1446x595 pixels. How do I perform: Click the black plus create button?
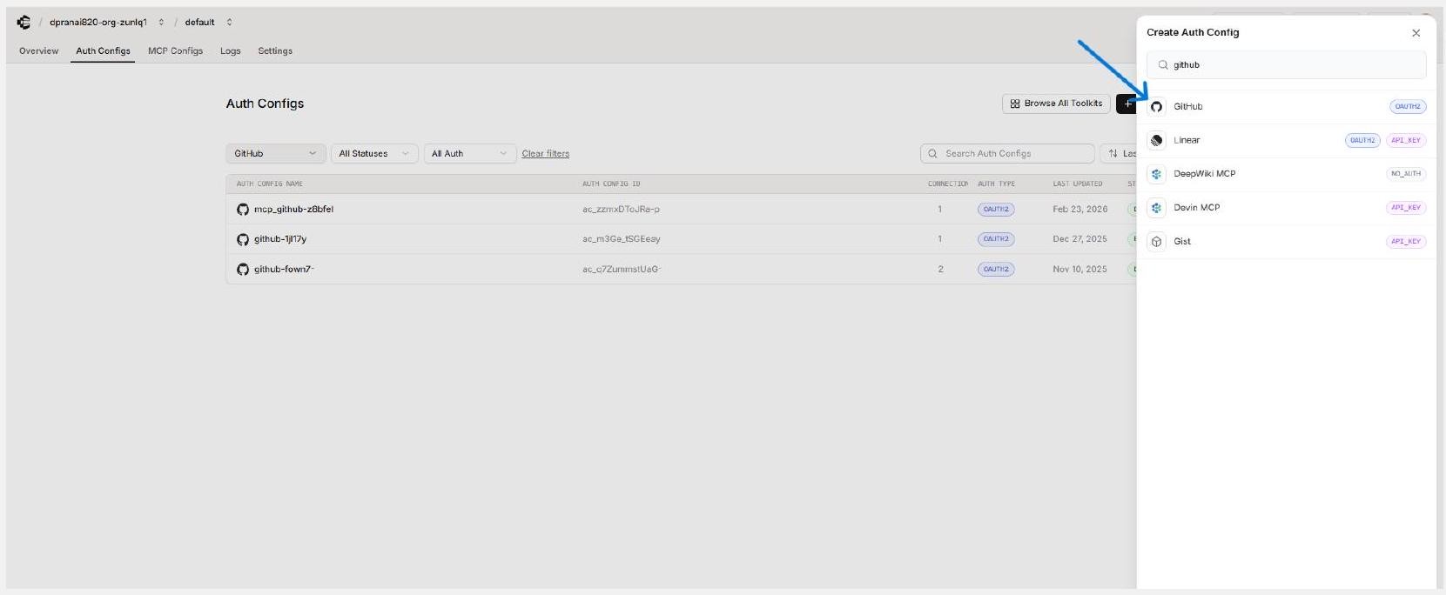(1127, 104)
